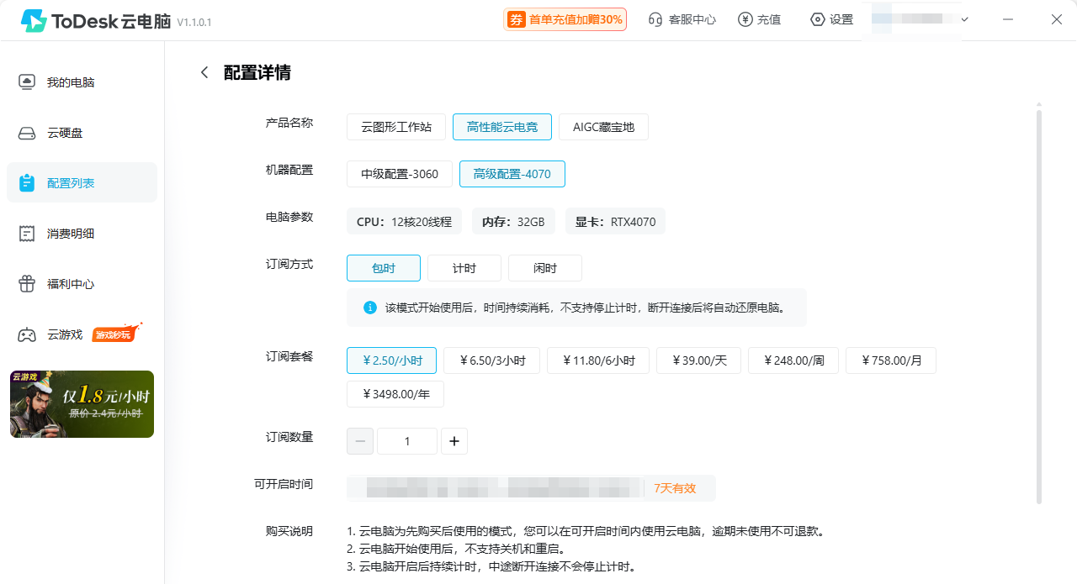Close the ToDesk window
This screenshot has width=1077, height=584.
[1057, 19]
